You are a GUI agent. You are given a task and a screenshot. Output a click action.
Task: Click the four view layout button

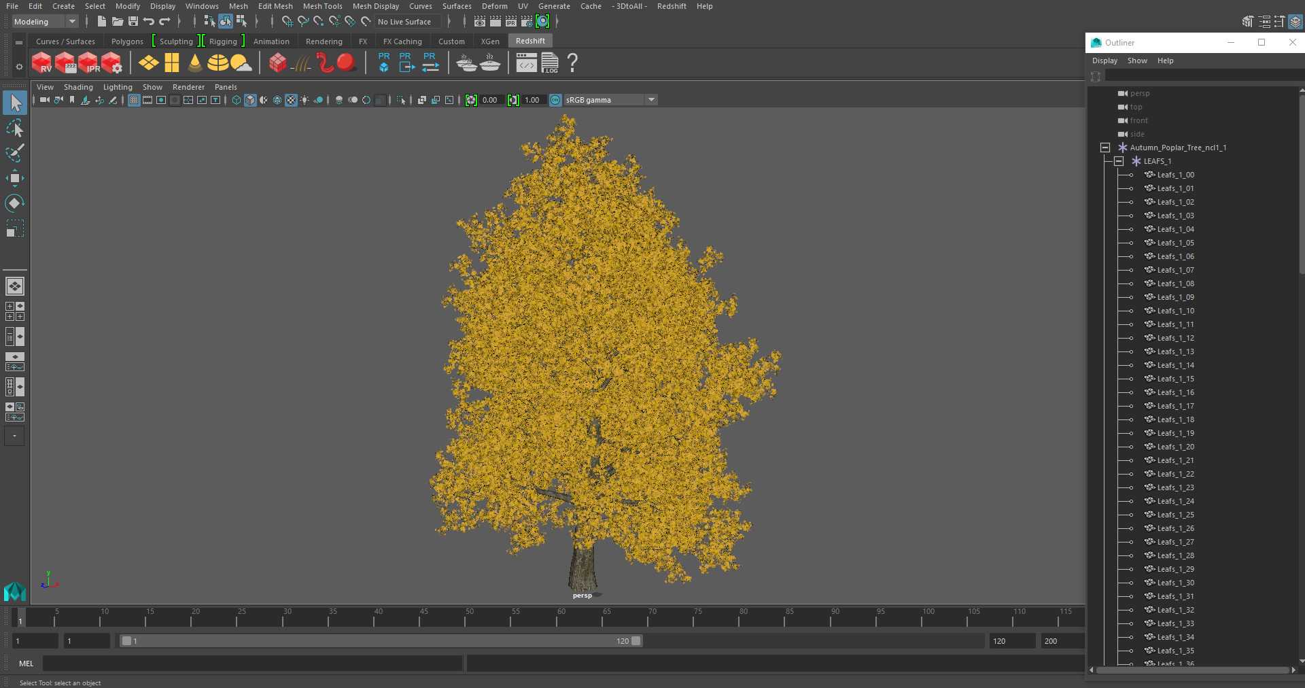(14, 311)
